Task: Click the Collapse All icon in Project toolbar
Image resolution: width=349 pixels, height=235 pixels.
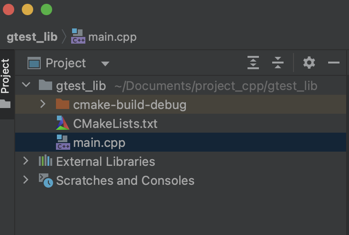Action: (x=278, y=63)
